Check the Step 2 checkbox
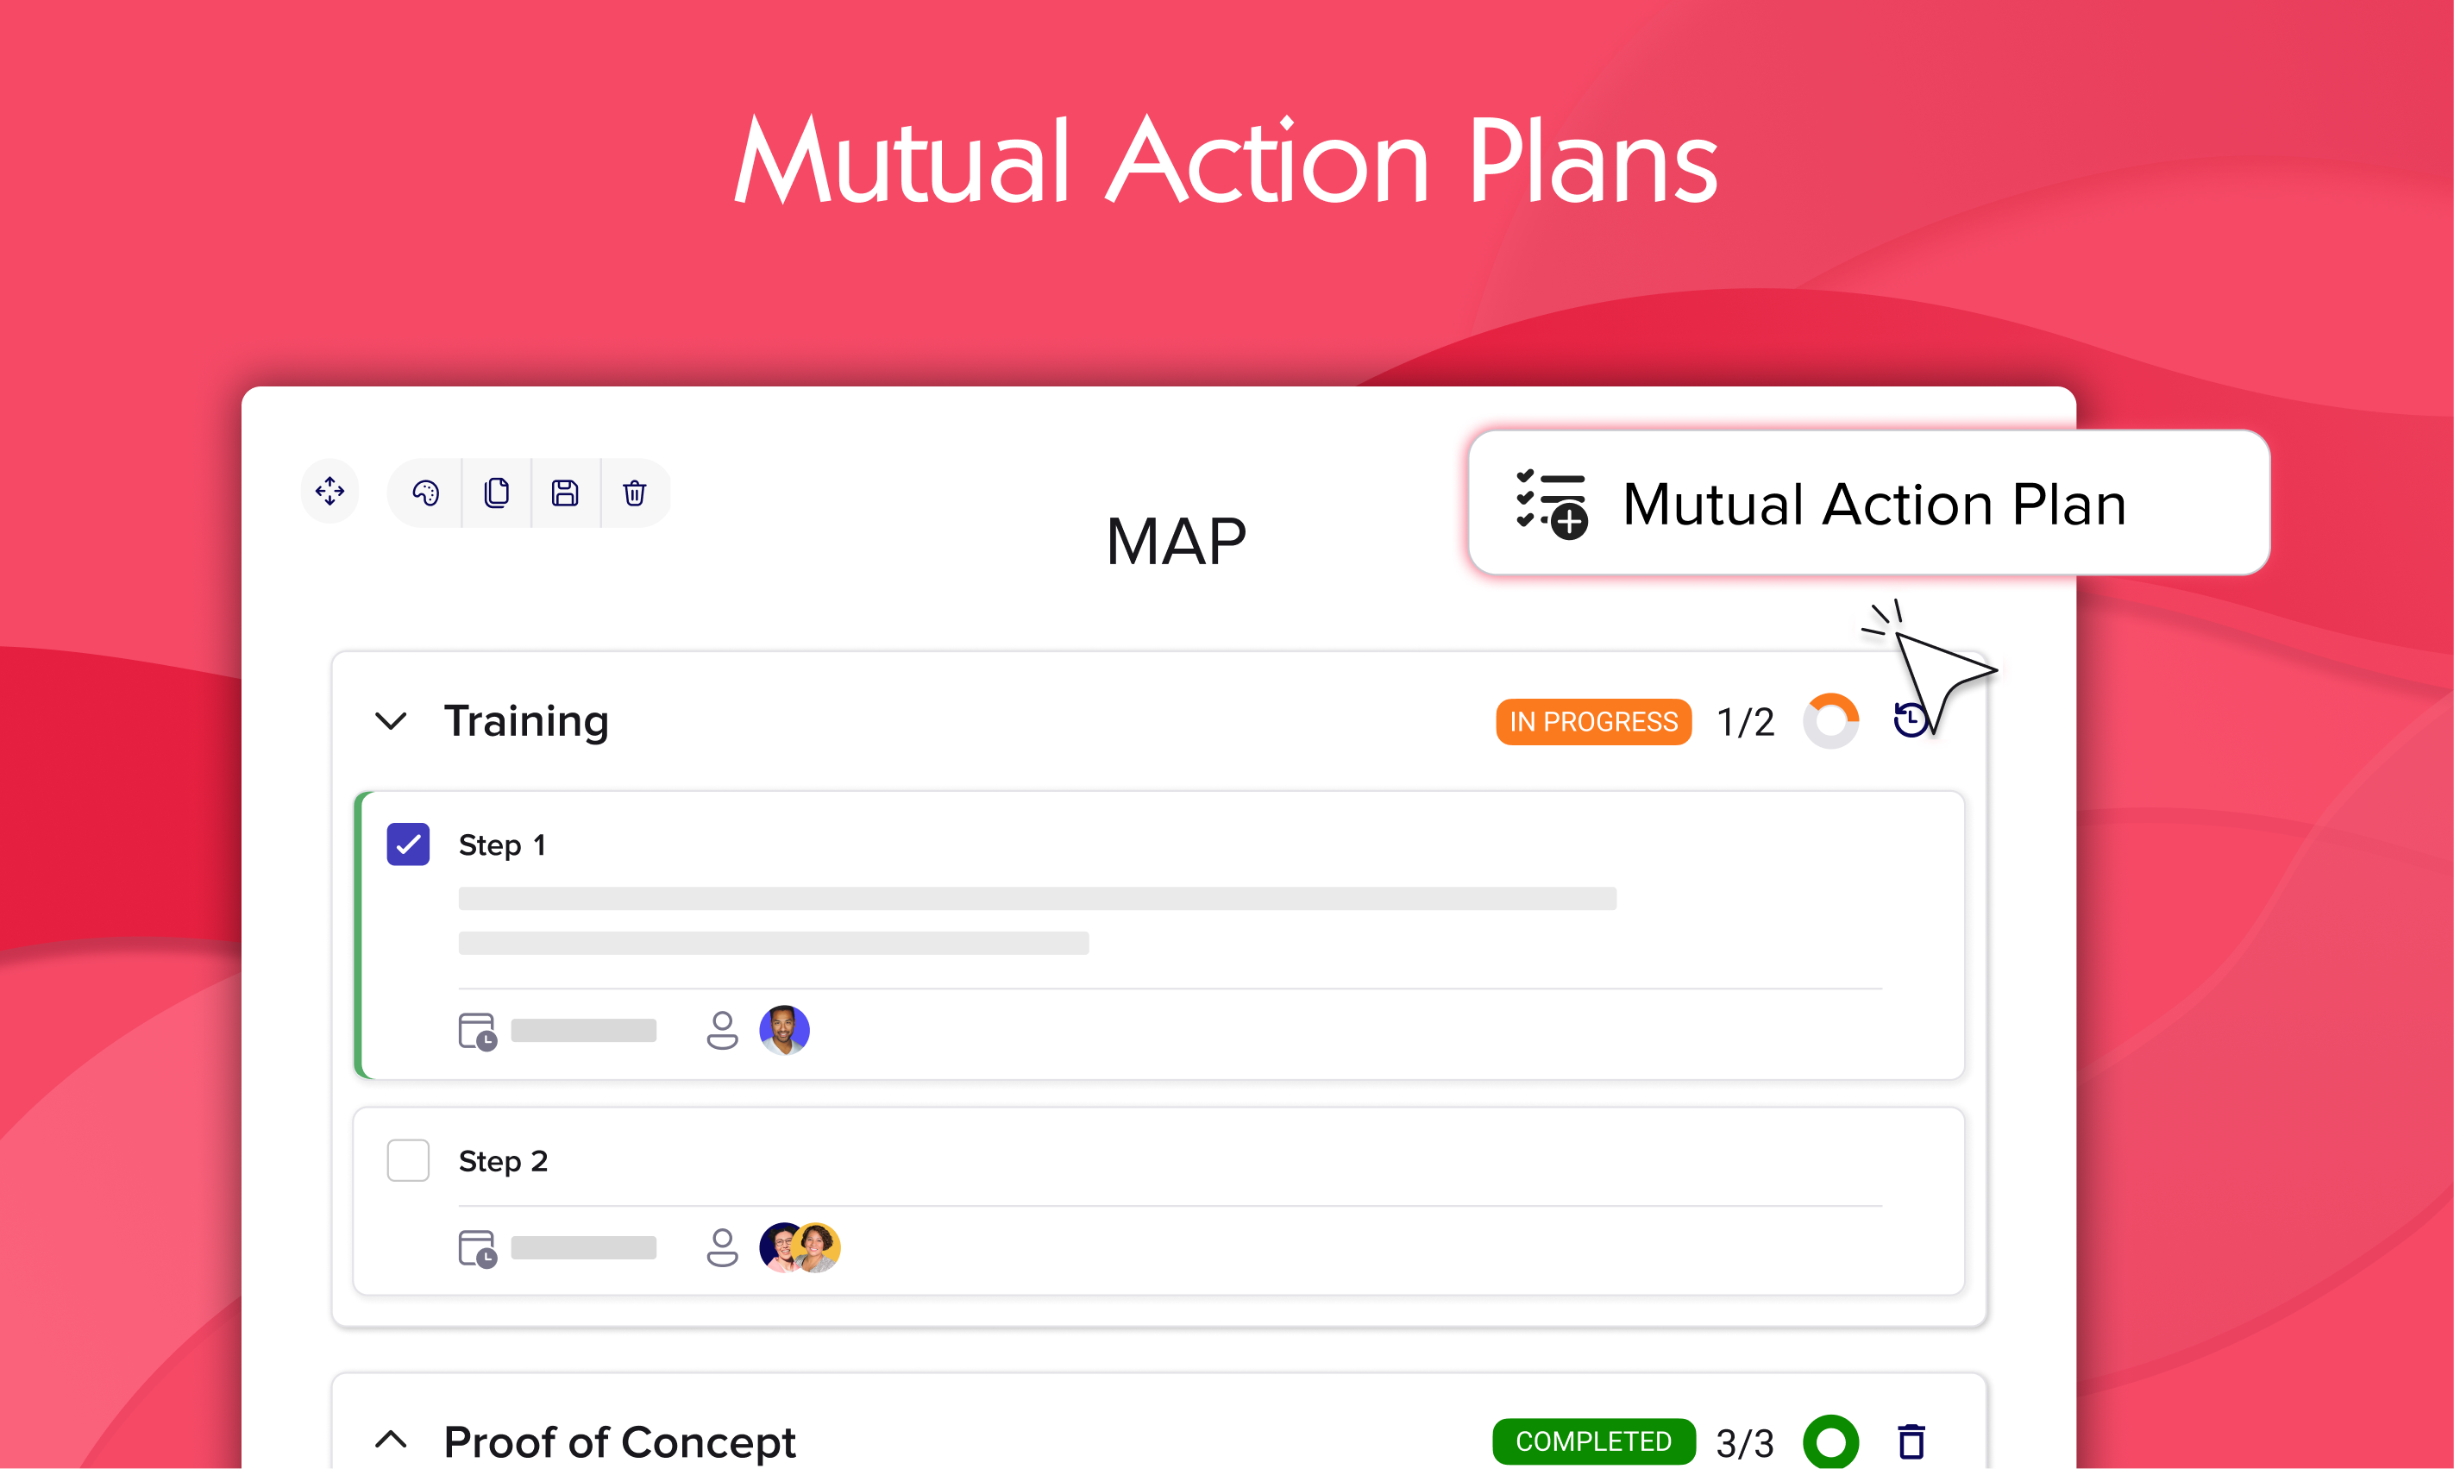Screen dimensions: 2454x1469 pos(408,1160)
